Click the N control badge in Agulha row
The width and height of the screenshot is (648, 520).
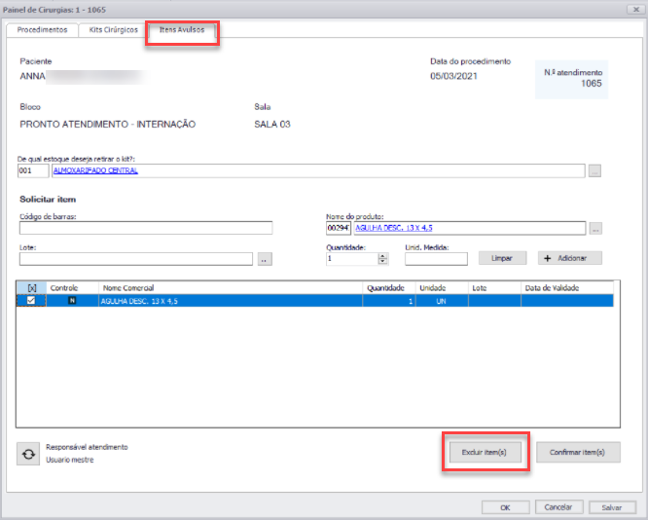[x=72, y=300]
